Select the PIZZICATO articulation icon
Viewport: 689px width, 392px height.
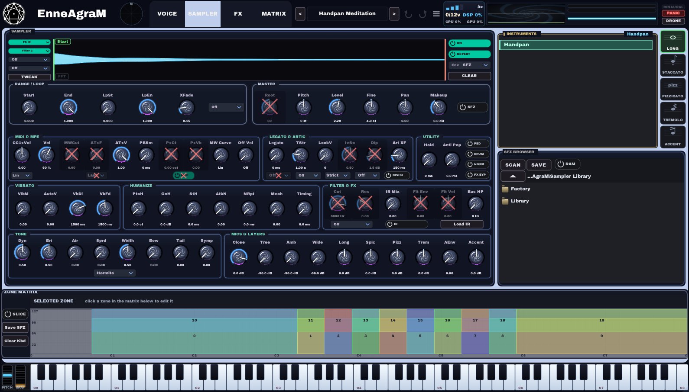point(673,89)
